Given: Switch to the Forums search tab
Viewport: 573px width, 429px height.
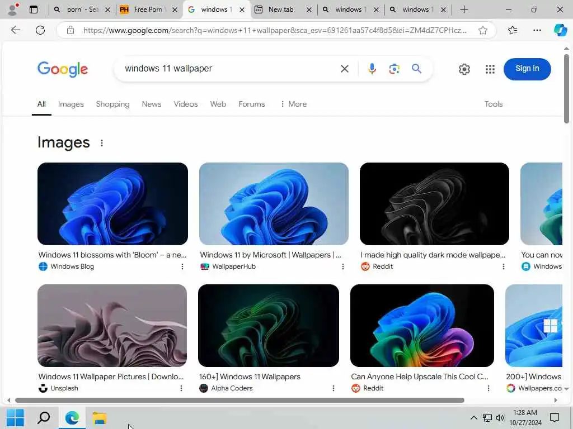Looking at the screenshot, I should (x=251, y=104).
